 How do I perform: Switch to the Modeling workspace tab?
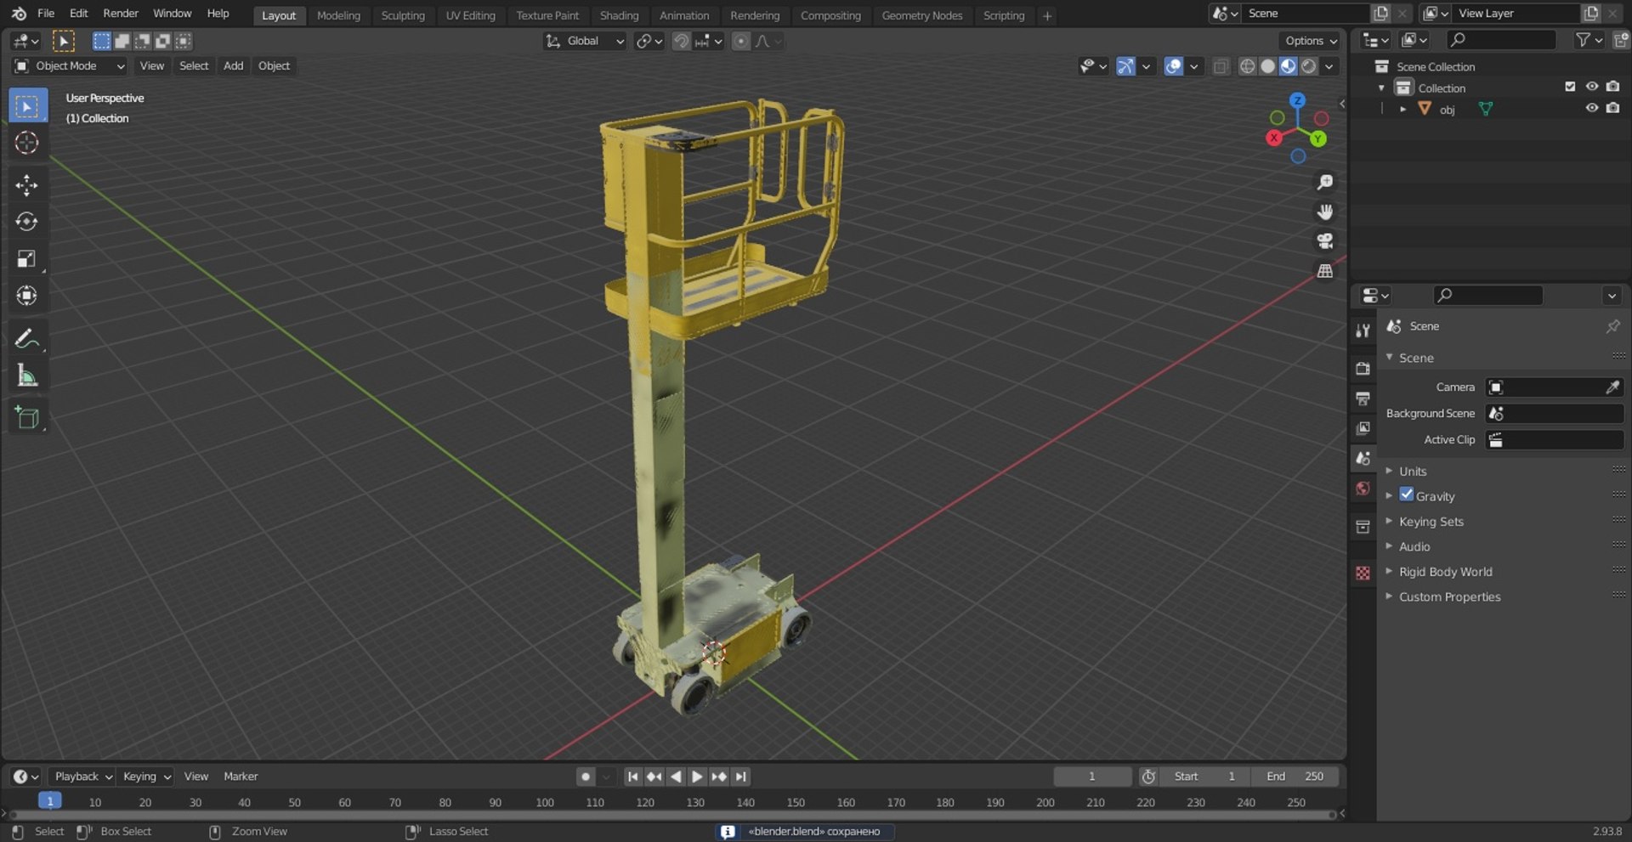(338, 15)
